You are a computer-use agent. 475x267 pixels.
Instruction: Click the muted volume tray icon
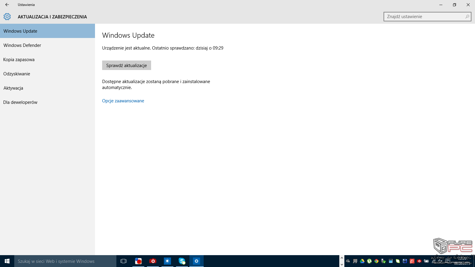(440, 261)
